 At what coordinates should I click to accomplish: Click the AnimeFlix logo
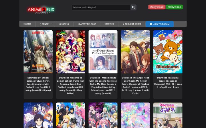coord(41,10)
